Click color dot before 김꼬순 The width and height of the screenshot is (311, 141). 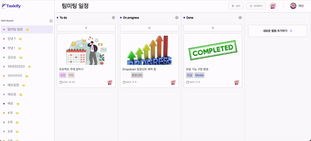pos(4,58)
